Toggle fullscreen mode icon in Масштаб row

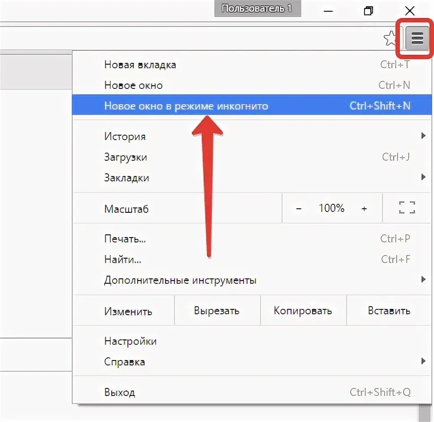(x=407, y=208)
